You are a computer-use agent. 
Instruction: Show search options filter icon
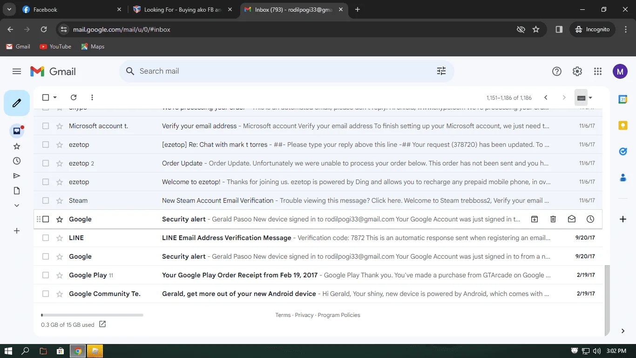click(x=441, y=71)
